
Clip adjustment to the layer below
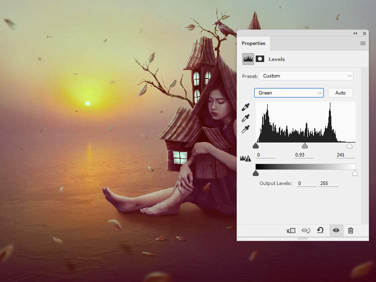click(x=291, y=230)
